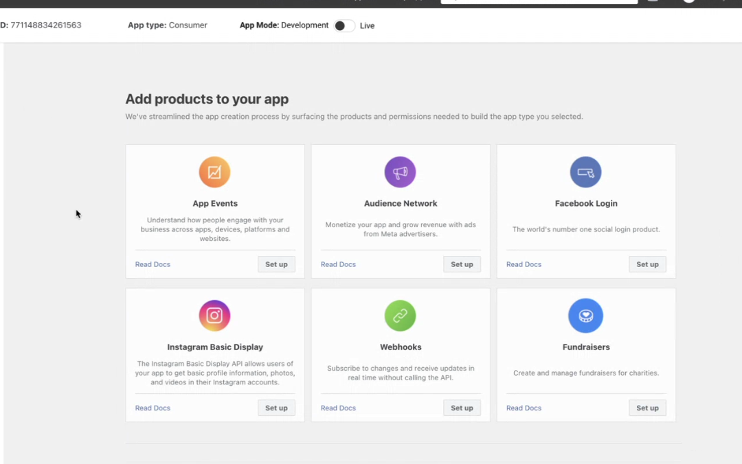Set up Facebook Login product
The width and height of the screenshot is (742, 464).
(647, 264)
